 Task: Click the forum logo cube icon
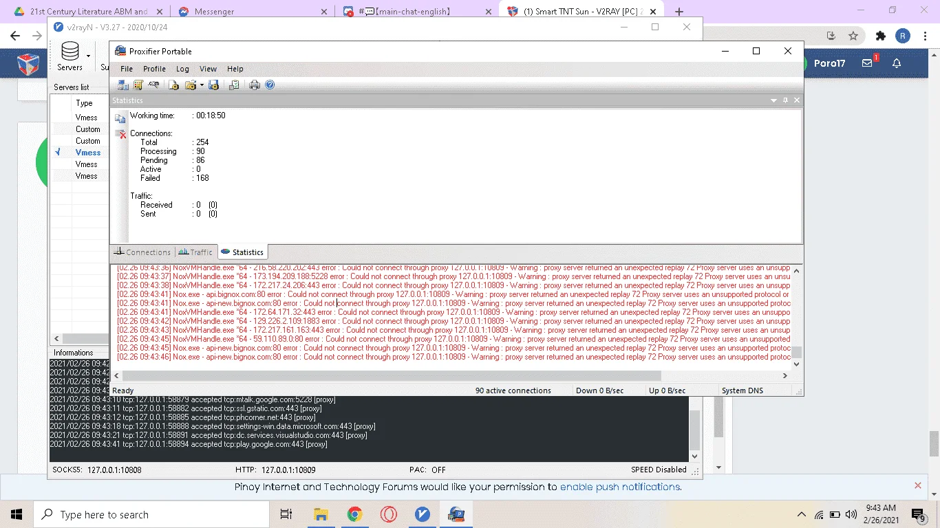28,63
